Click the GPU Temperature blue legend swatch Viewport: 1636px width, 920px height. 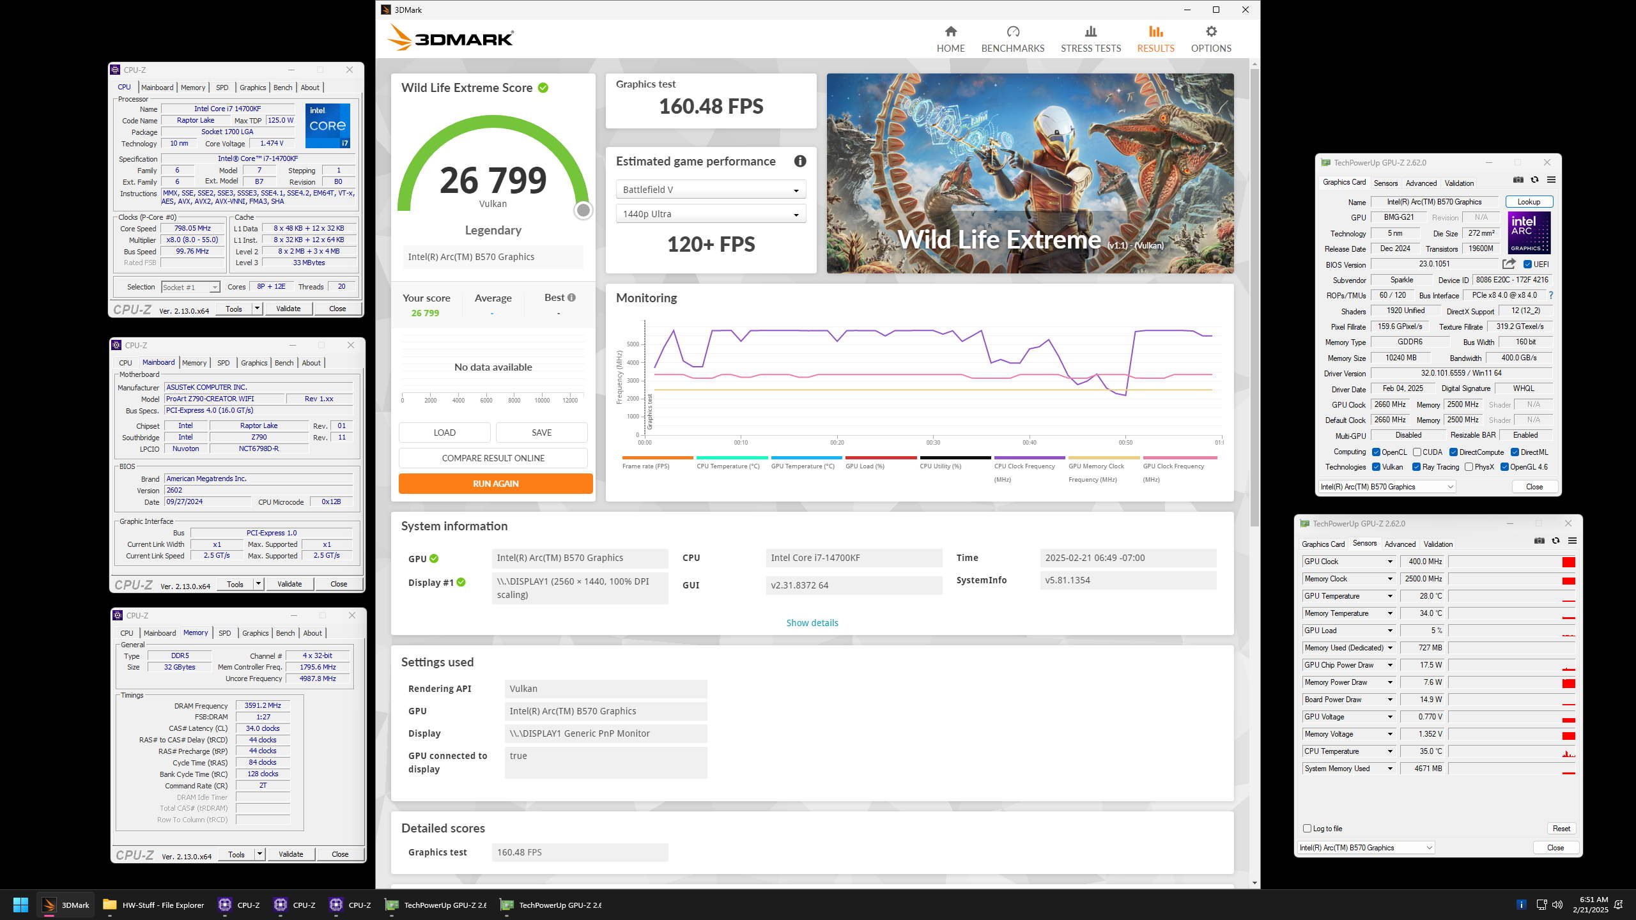pyautogui.click(x=806, y=457)
